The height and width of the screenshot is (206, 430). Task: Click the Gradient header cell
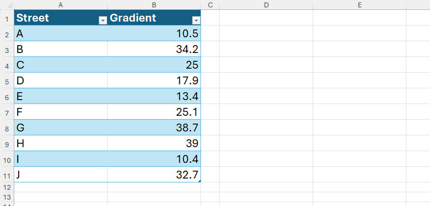[x=147, y=18]
